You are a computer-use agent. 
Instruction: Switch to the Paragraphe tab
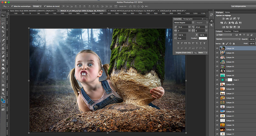click(188, 19)
